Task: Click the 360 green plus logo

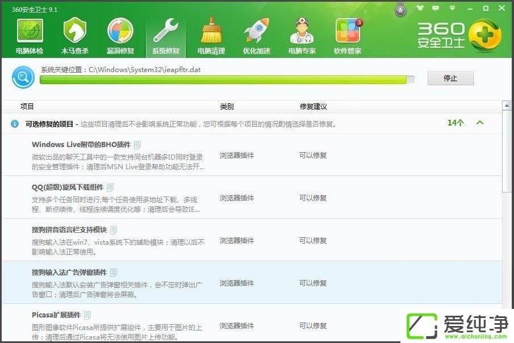Action: [485, 35]
